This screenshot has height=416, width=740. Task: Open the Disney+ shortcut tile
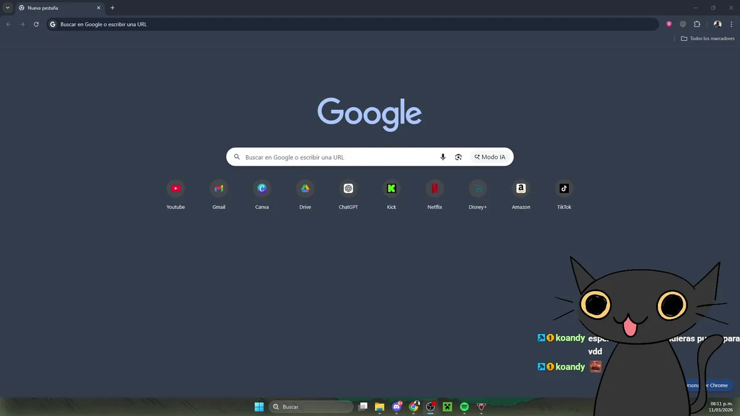pos(478,195)
